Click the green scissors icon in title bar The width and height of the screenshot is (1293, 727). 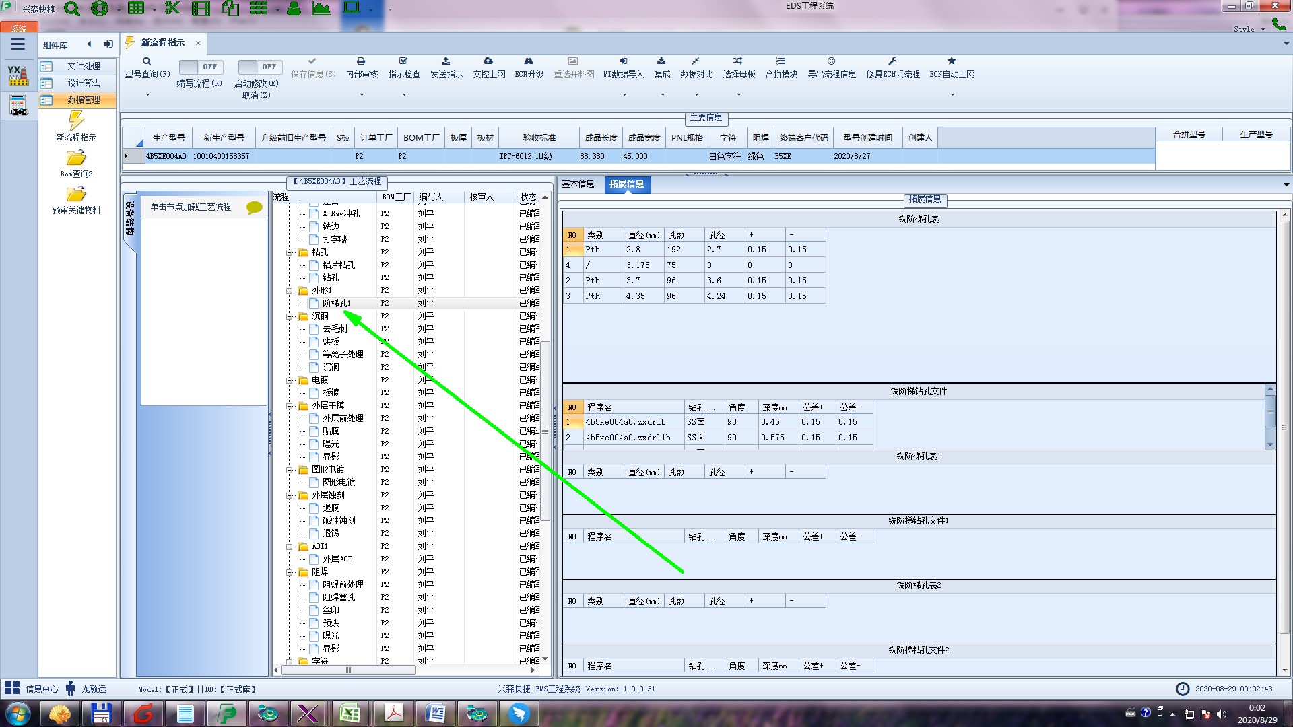(x=172, y=9)
